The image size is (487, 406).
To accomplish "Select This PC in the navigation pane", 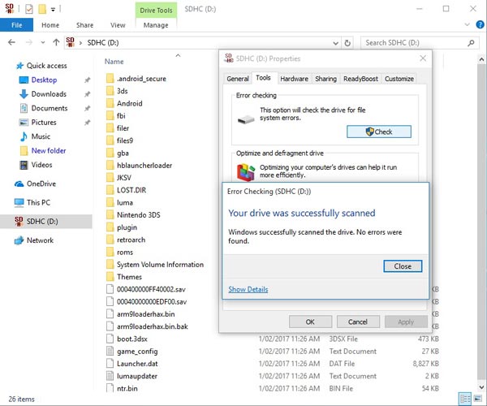I will click(x=38, y=202).
